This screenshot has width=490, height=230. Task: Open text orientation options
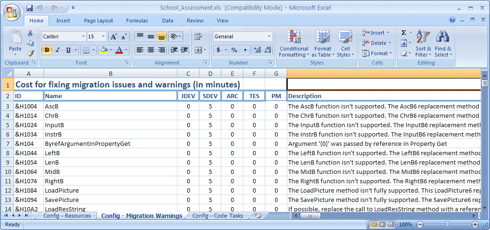(x=175, y=36)
